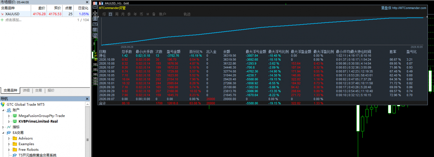Screen dimensions: 434x157
Task: Sort by the 点差 column header
Action: pyautogui.click(x=68, y=8)
